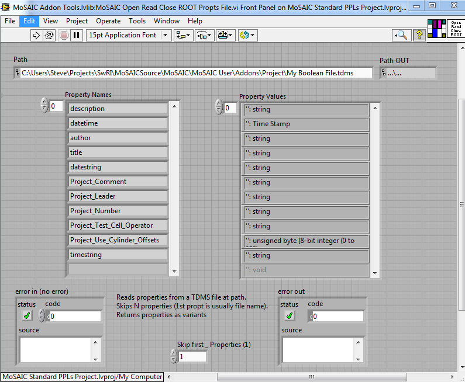
Task: Open the View menu
Action: [50, 21]
